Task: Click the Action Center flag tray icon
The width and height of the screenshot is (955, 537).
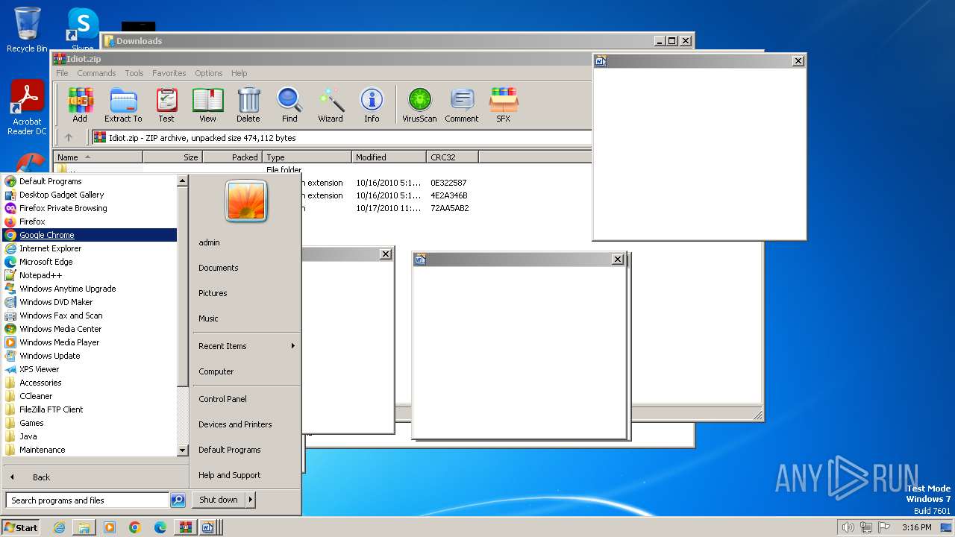Action: coord(883,527)
